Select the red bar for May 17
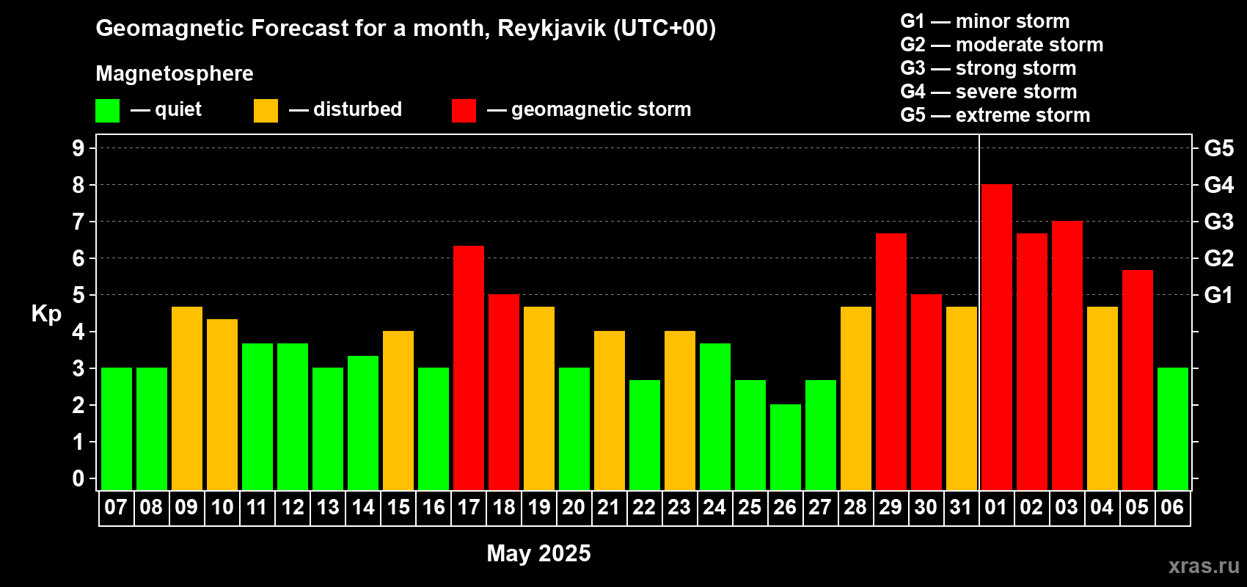Screen dimensions: 1247x587 pyautogui.click(x=469, y=368)
